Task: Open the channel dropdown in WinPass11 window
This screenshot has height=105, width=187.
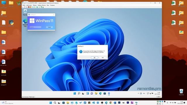Action: [x=35, y=27]
